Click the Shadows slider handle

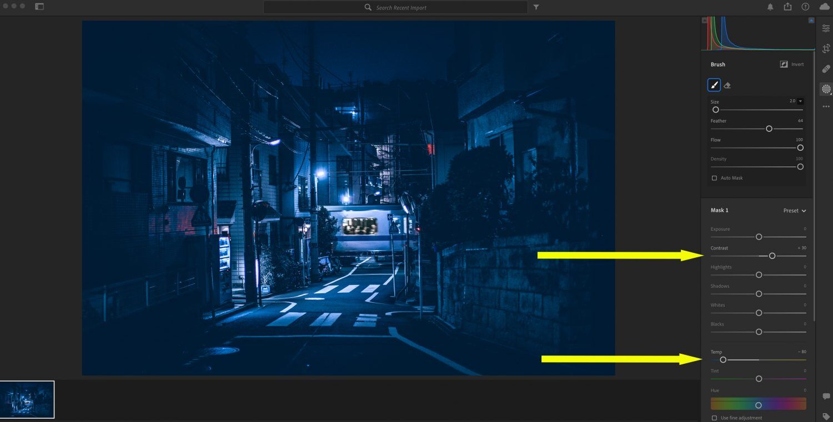(759, 294)
